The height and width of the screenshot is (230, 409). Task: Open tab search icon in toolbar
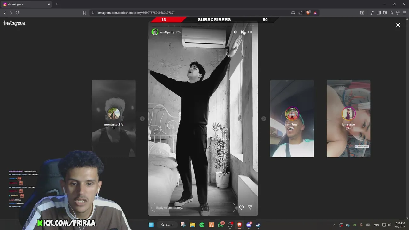click(362, 13)
